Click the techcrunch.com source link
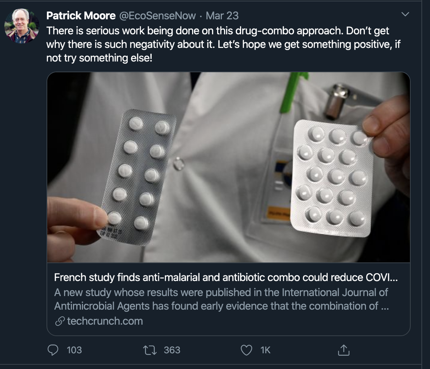The width and height of the screenshot is (430, 369). pos(105,321)
